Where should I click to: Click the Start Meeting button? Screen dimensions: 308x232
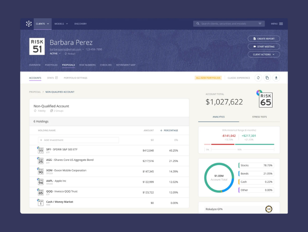click(x=264, y=47)
